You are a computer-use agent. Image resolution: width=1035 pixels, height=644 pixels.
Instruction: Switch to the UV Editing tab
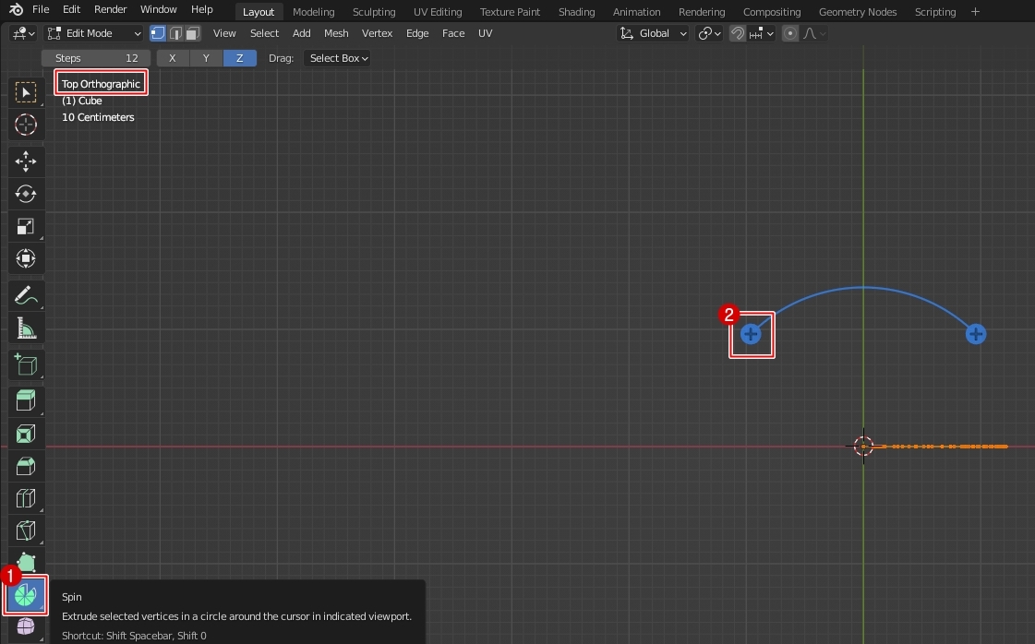(438, 12)
